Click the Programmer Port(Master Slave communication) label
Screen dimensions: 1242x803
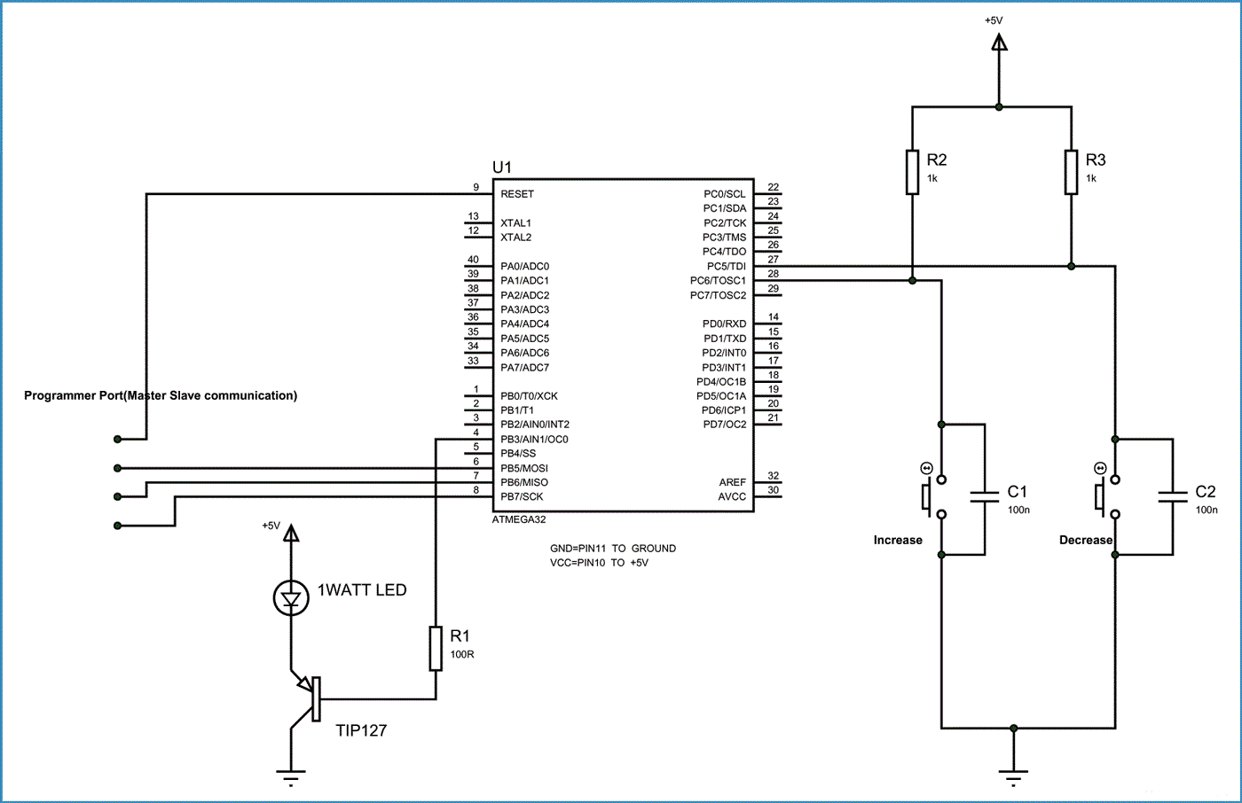click(161, 395)
